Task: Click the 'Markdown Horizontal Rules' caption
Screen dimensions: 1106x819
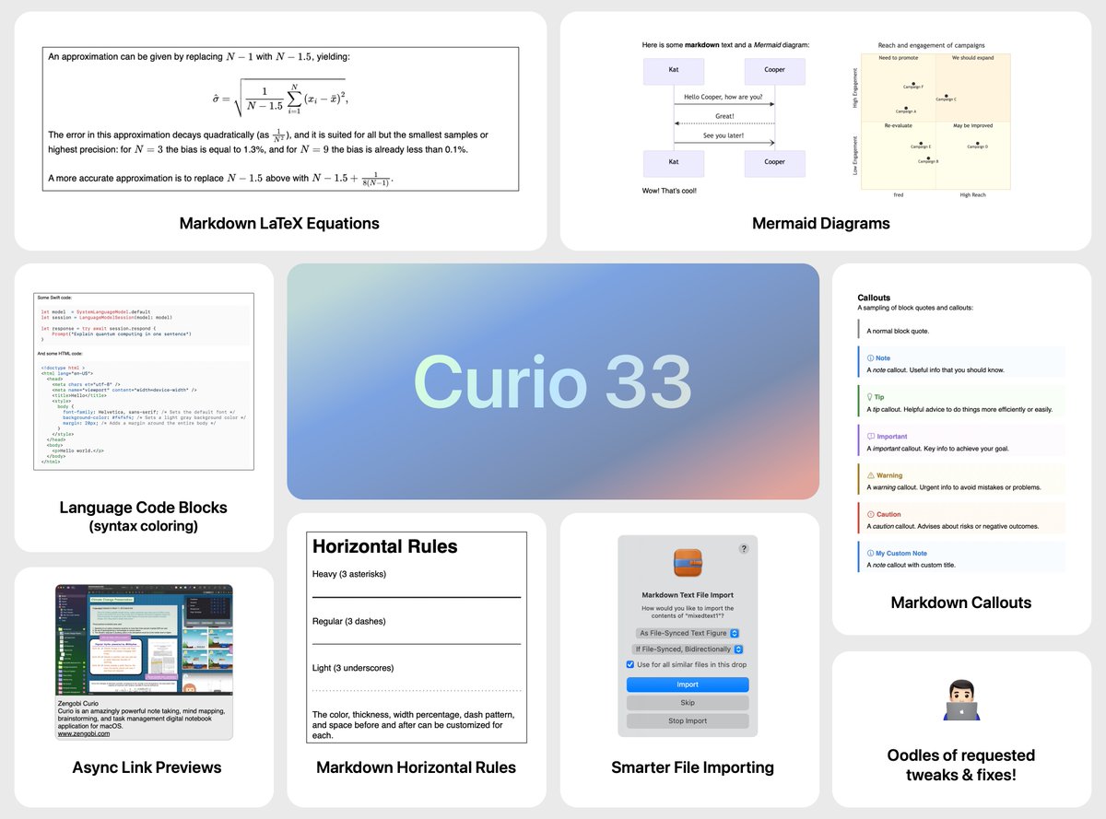Action: coord(416,767)
